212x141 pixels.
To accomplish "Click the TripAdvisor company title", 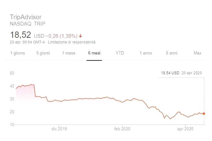I will pos(26,17).
